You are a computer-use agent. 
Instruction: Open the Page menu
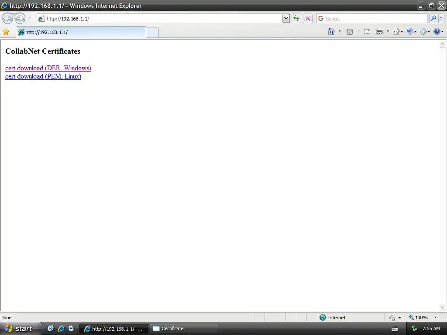[398, 31]
